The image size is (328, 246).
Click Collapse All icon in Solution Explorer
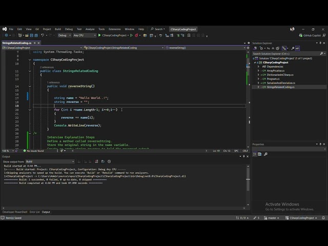[273, 48]
